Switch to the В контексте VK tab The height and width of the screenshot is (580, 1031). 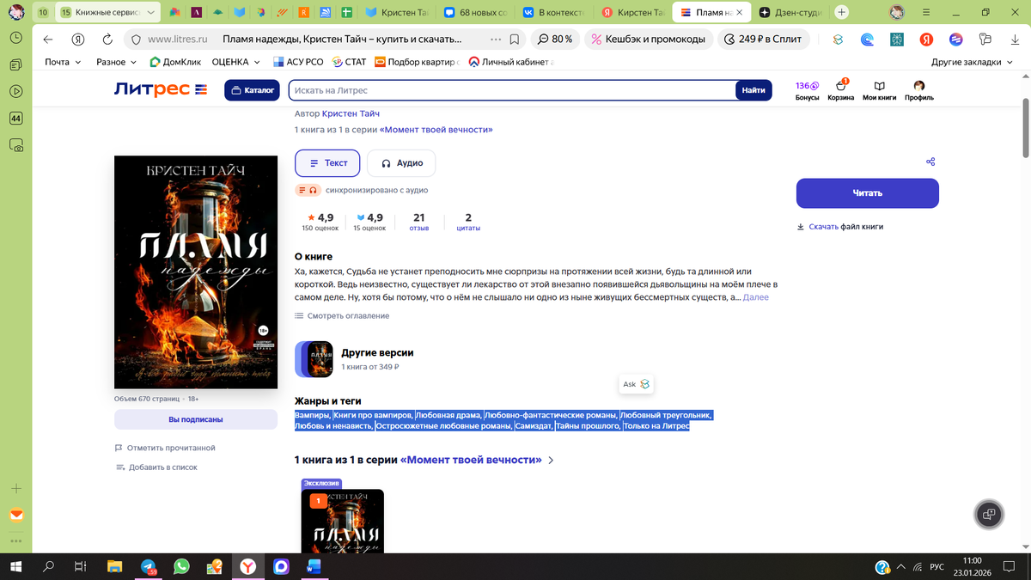click(x=552, y=13)
